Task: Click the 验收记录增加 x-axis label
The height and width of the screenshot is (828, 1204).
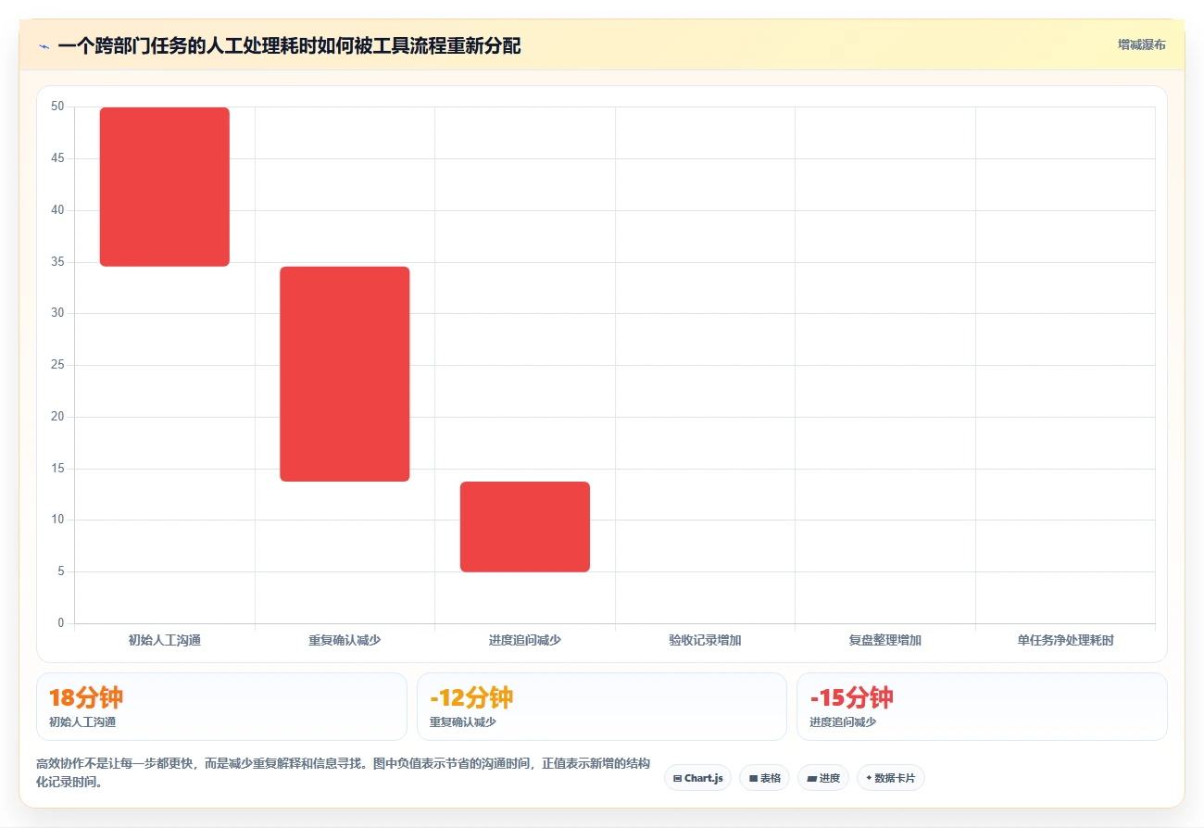Action: [705, 640]
